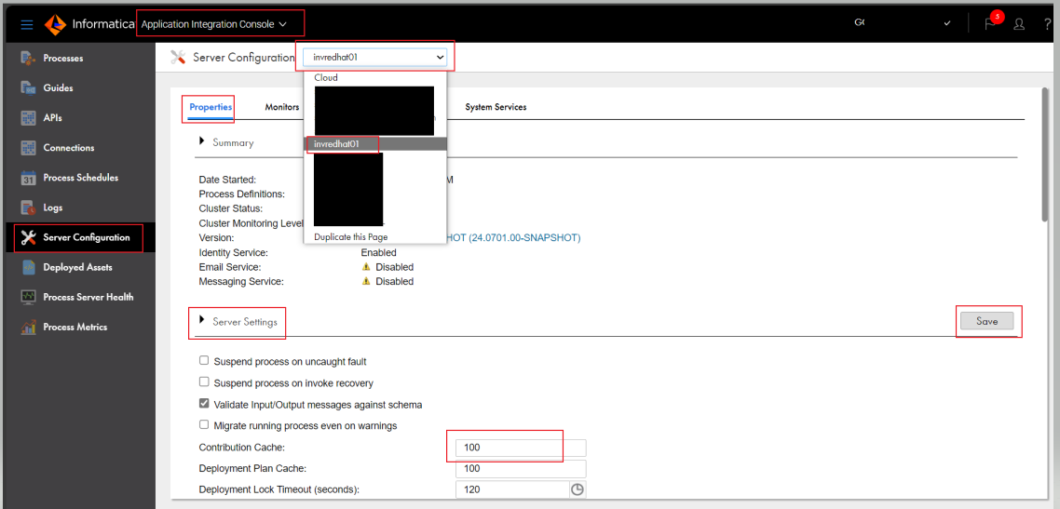Open Application Integration Console switcher dropdown
This screenshot has height=509, width=1060.
(x=214, y=24)
